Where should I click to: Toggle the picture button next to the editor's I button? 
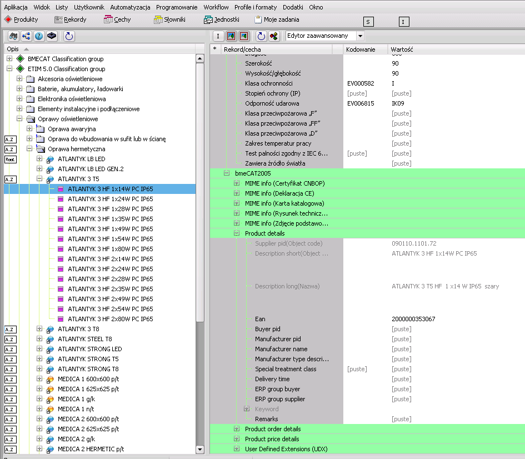click(231, 36)
